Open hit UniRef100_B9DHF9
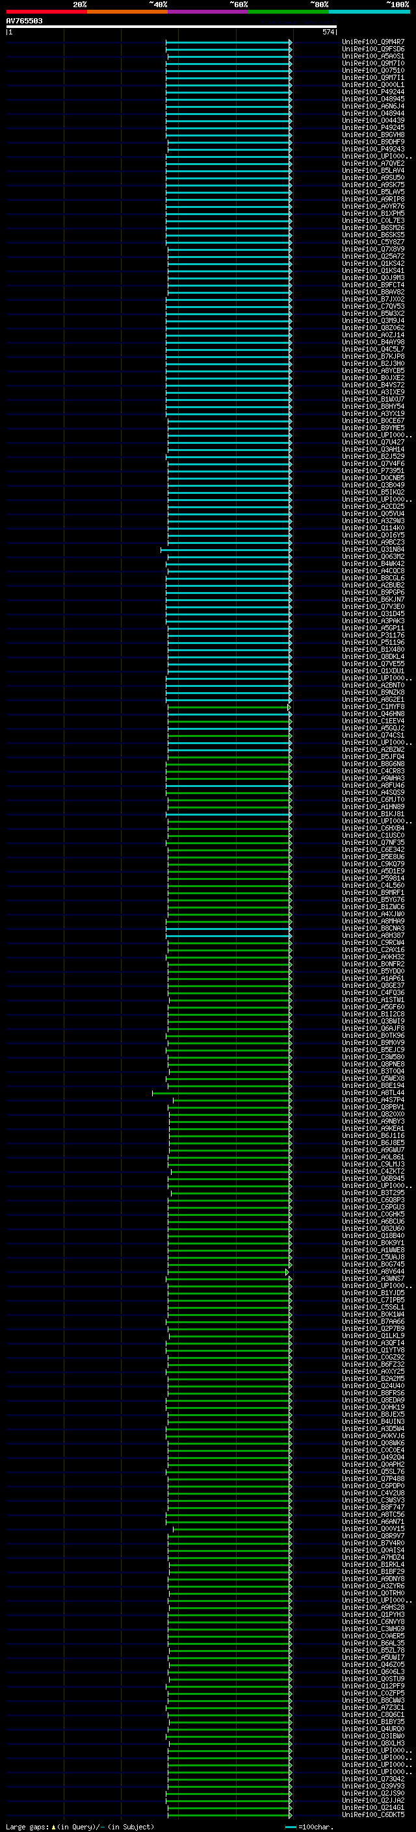 pyautogui.click(x=373, y=142)
